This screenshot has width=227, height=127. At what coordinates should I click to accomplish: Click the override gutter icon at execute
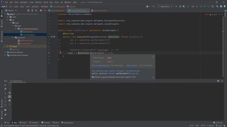(x=52, y=37)
